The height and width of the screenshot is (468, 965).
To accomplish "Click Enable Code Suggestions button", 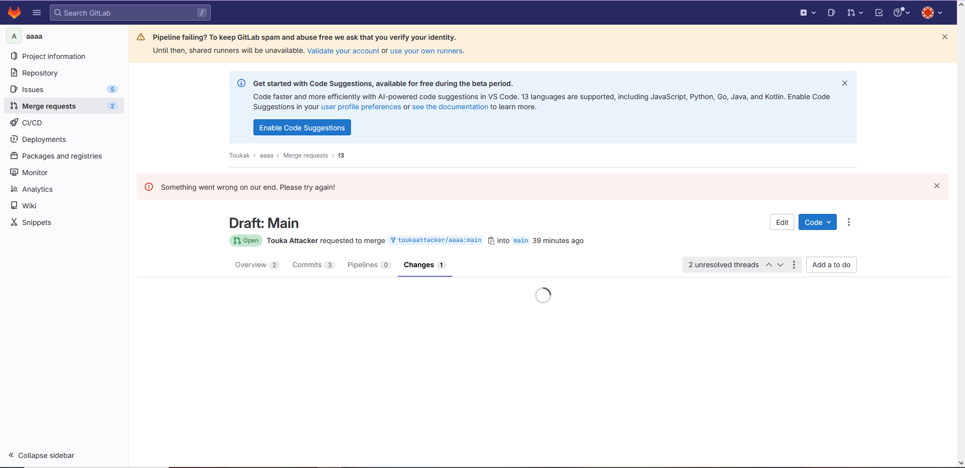I will [x=302, y=128].
